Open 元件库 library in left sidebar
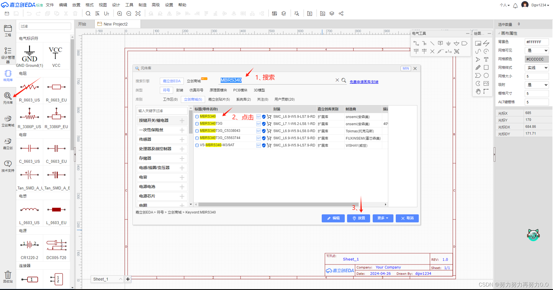Image resolution: width=553 pixels, height=290 pixels. click(8, 98)
